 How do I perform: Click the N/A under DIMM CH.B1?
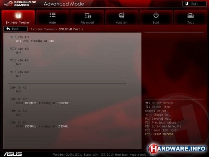(19, 115)
